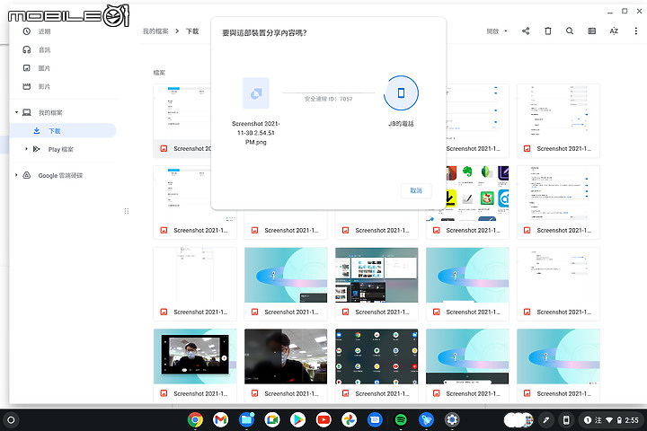Click the 取消 button in the share dialog
This screenshot has width=647, height=431.
click(x=416, y=190)
